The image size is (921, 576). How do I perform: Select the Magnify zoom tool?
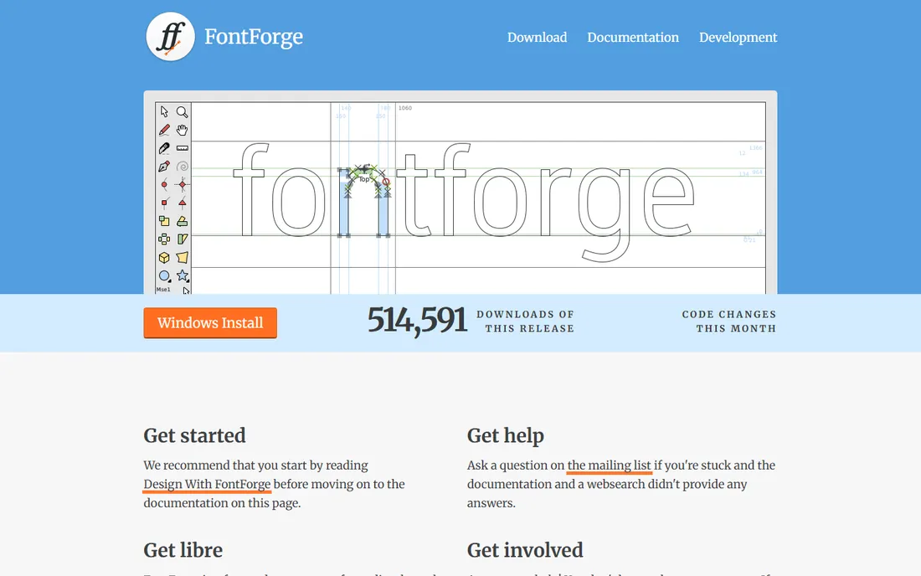click(182, 111)
